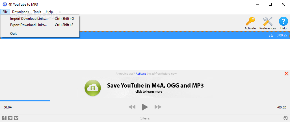This screenshot has height=122, width=290.
Task: Follow the Activate link in the ad notice
Action: point(141,74)
